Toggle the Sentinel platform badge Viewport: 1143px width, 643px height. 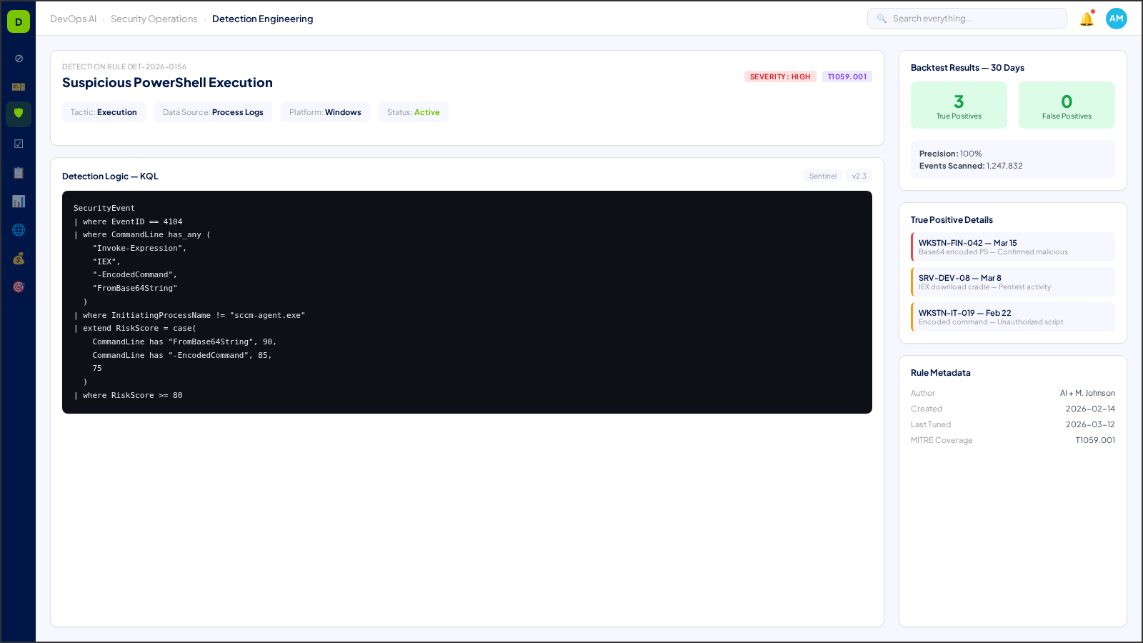coord(823,176)
